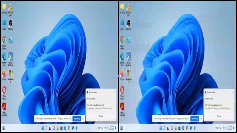Image resolution: width=237 pixels, height=133 pixels.
Task: Open the Opera browser shortcut, left desktop
Action: pyautogui.click(x=4, y=90)
